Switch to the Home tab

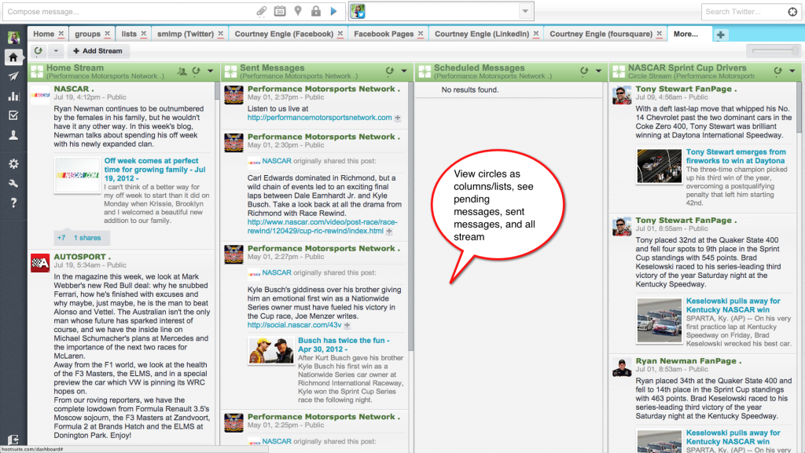pos(44,34)
